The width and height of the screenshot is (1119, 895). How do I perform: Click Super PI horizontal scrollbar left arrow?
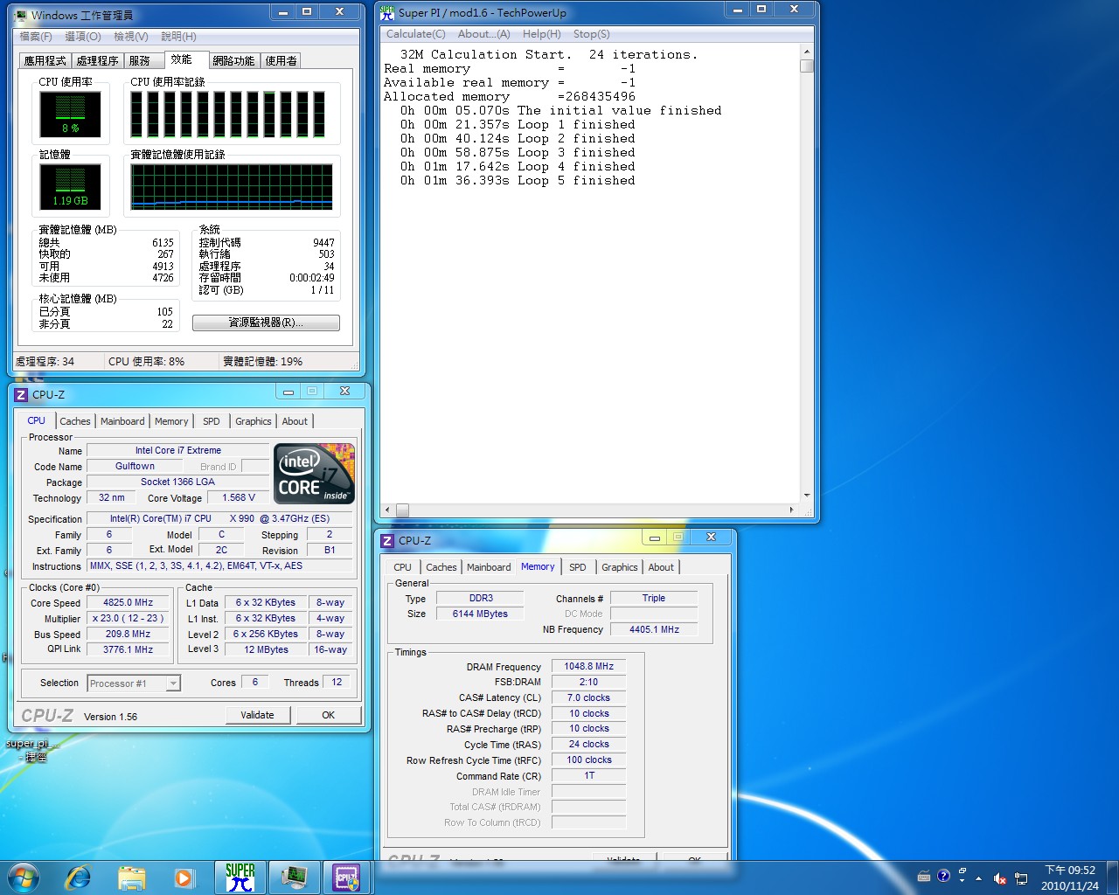tap(388, 510)
